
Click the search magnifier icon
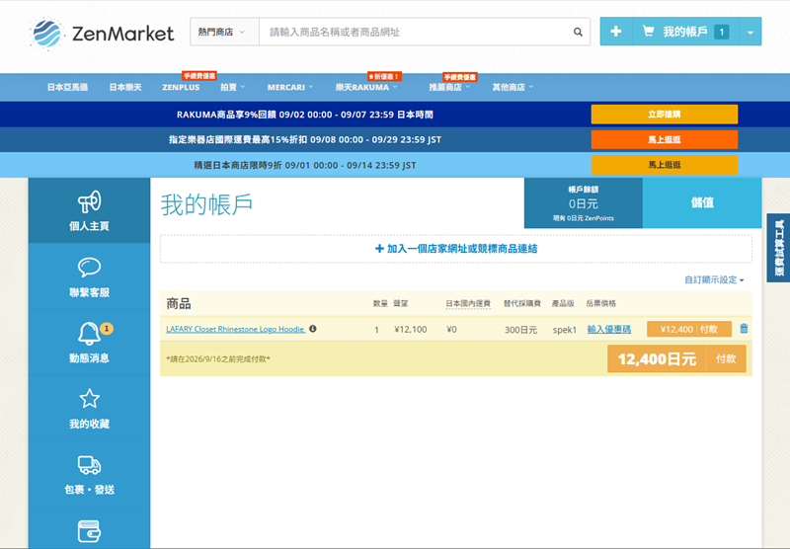(578, 33)
